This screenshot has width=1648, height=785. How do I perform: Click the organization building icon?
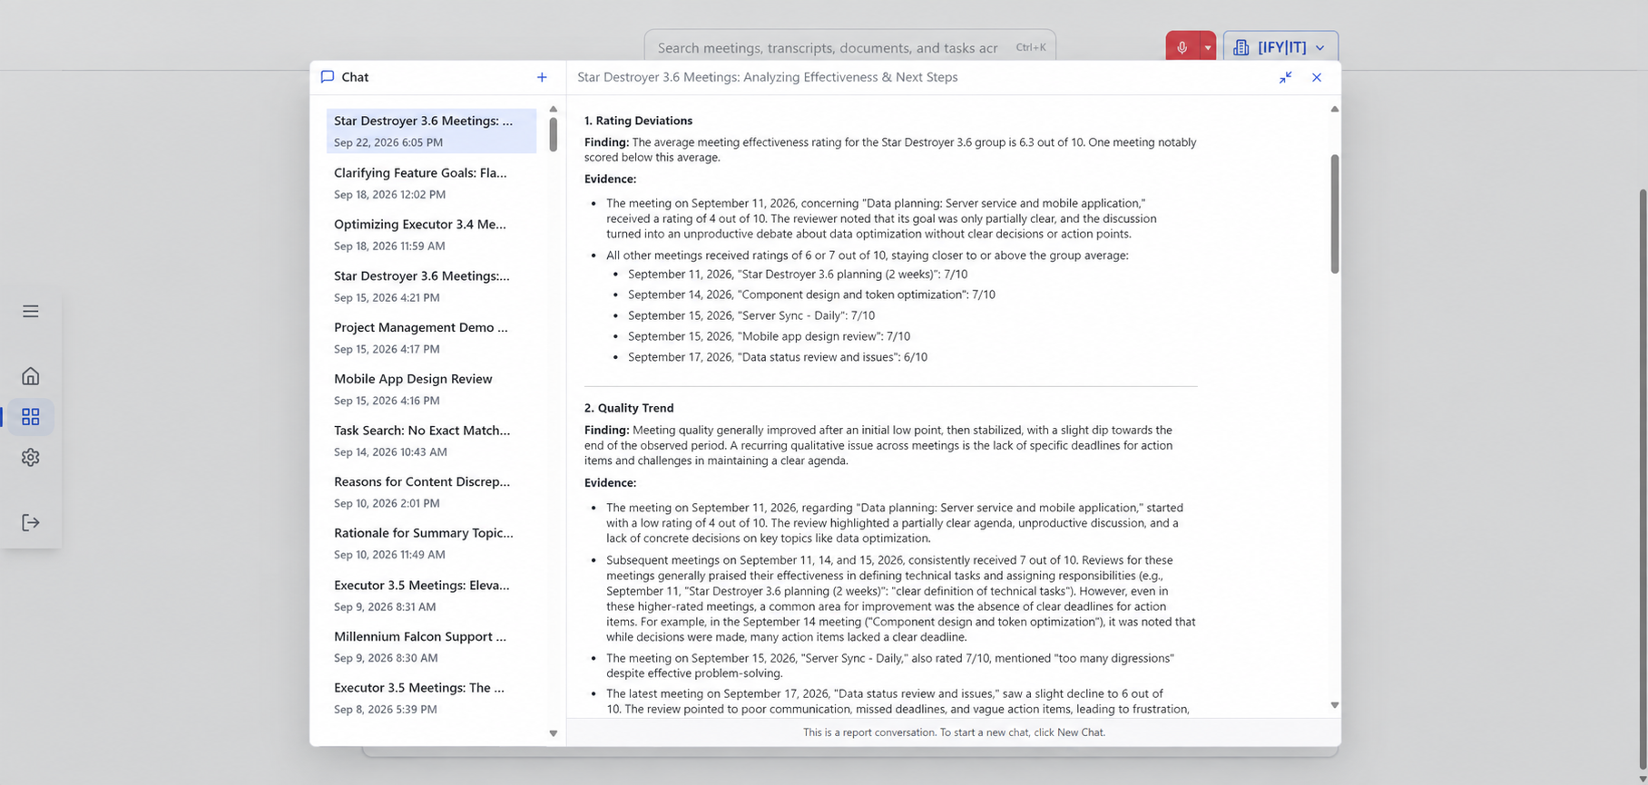tap(1241, 47)
